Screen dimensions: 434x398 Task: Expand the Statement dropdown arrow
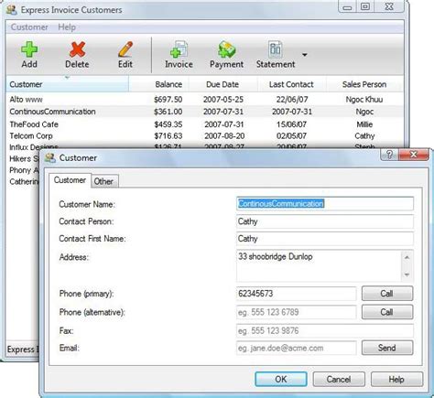pyautogui.click(x=305, y=55)
